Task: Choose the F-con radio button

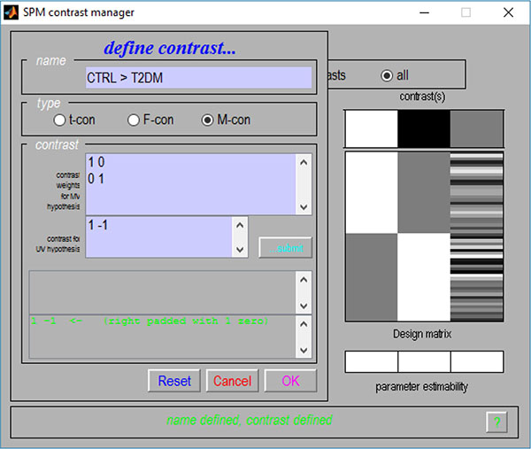Action: [x=134, y=120]
